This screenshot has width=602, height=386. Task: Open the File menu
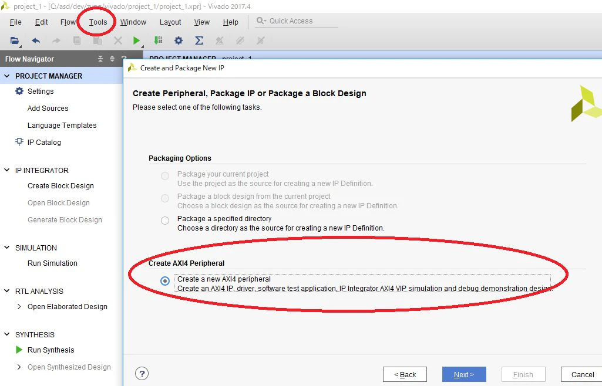point(16,22)
